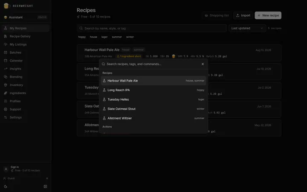Open the Calendar page
The image size is (307, 192).
pos(26,61)
